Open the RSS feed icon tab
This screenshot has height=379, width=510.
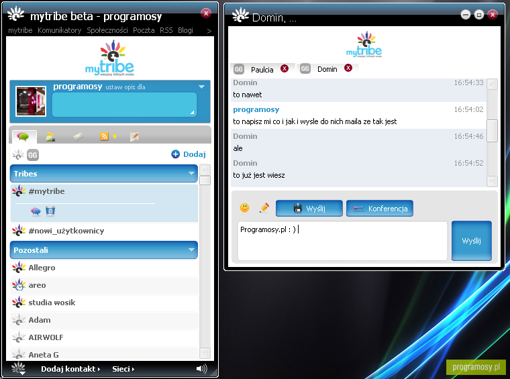coord(104,137)
